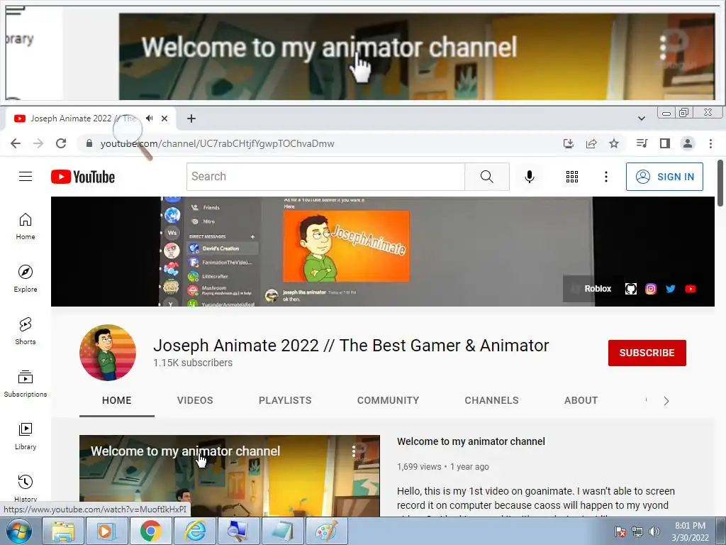Image resolution: width=726 pixels, height=545 pixels.
Task: Switch to the PLAYLISTS tab
Action: (285, 400)
